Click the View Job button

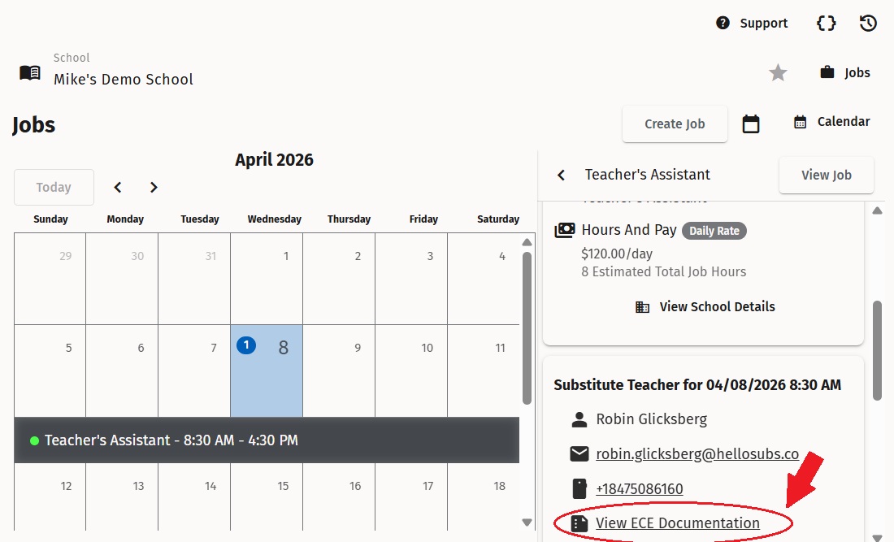pyautogui.click(x=826, y=175)
